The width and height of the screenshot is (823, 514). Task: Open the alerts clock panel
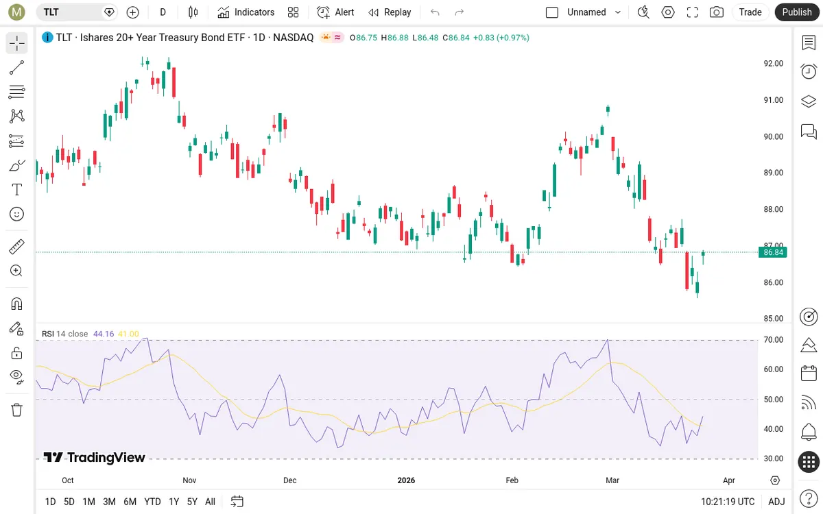click(x=809, y=71)
